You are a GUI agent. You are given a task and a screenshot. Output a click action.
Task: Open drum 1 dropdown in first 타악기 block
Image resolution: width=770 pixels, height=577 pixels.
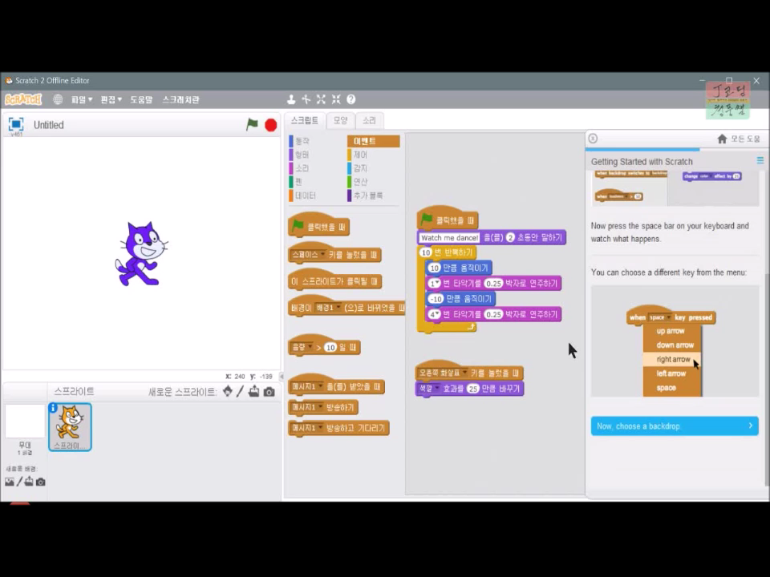(434, 283)
